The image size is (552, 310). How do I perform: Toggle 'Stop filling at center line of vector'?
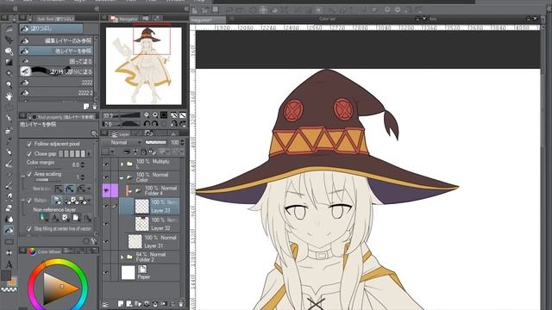point(29,229)
